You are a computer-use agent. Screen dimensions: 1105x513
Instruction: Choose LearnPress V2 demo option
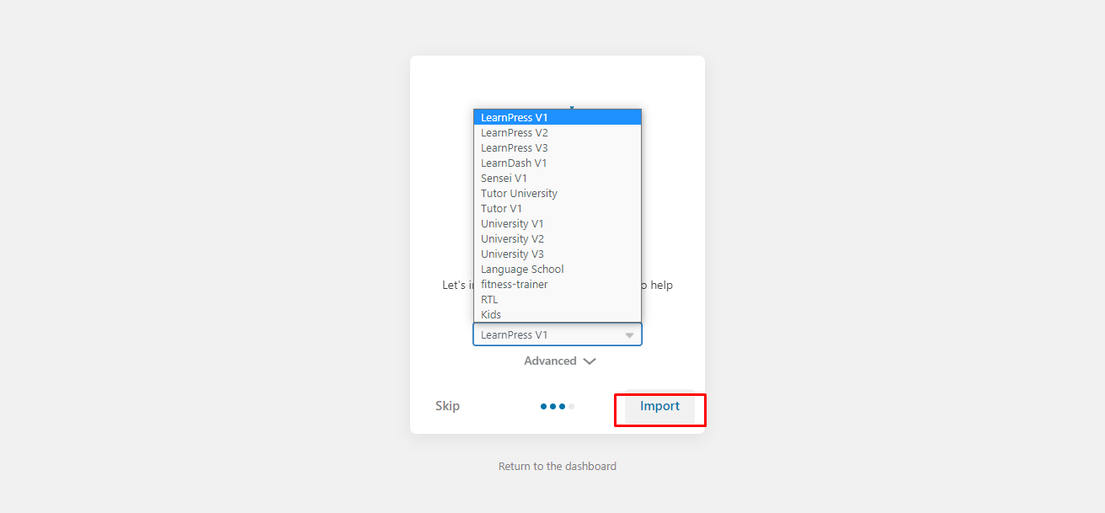[x=557, y=133]
